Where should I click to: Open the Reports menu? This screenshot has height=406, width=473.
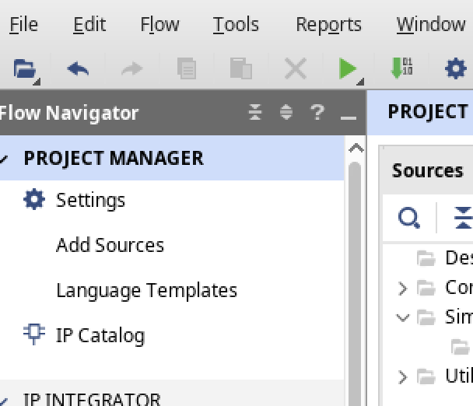pyautogui.click(x=328, y=24)
